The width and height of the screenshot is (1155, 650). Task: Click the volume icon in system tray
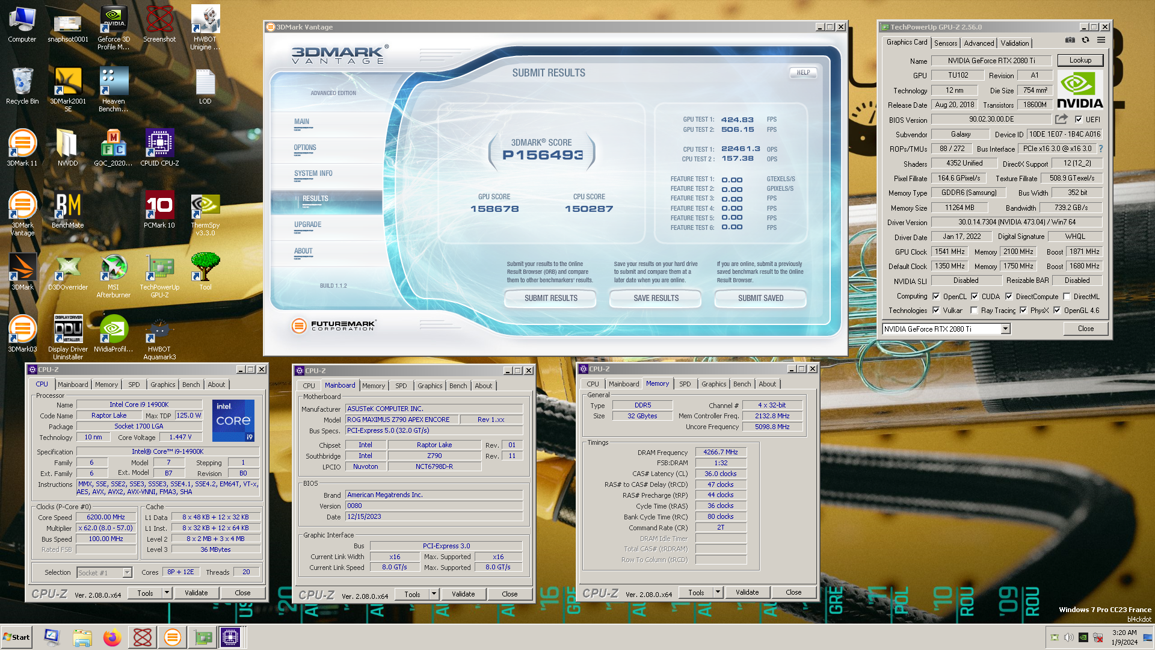[x=1069, y=637]
